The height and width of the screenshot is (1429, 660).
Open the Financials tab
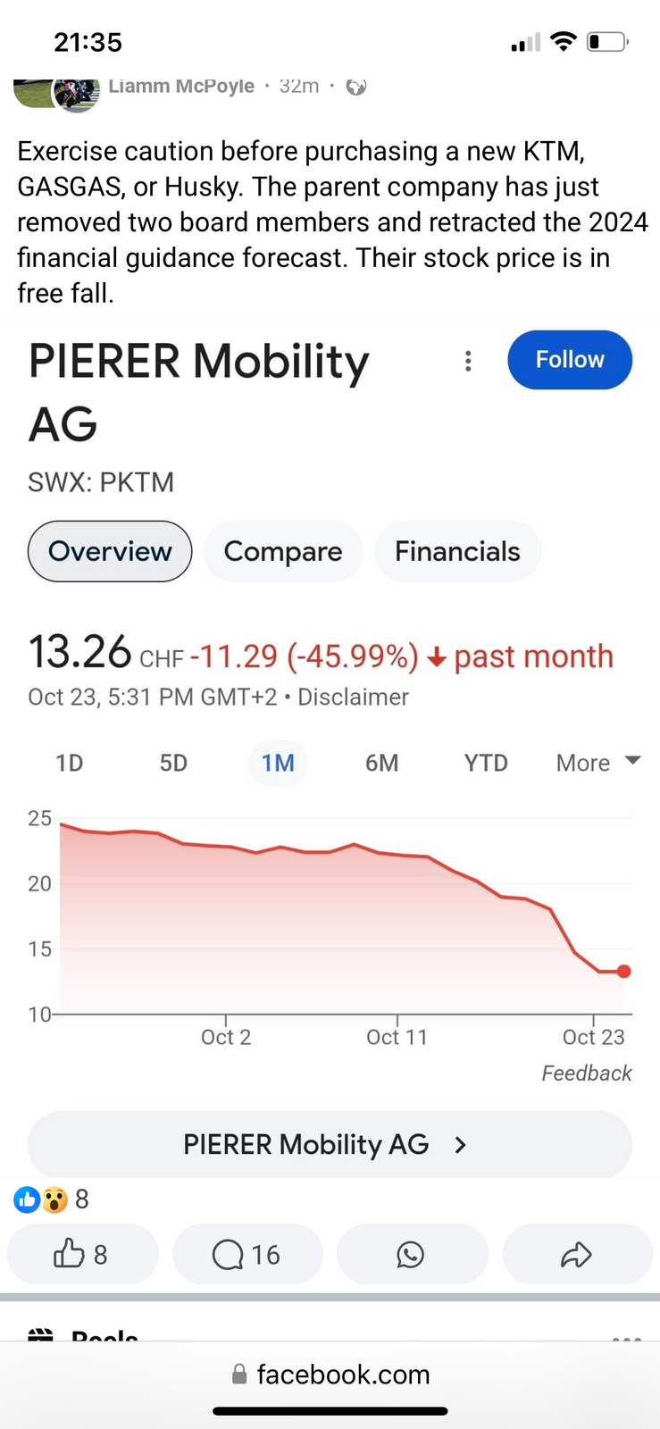[457, 552]
